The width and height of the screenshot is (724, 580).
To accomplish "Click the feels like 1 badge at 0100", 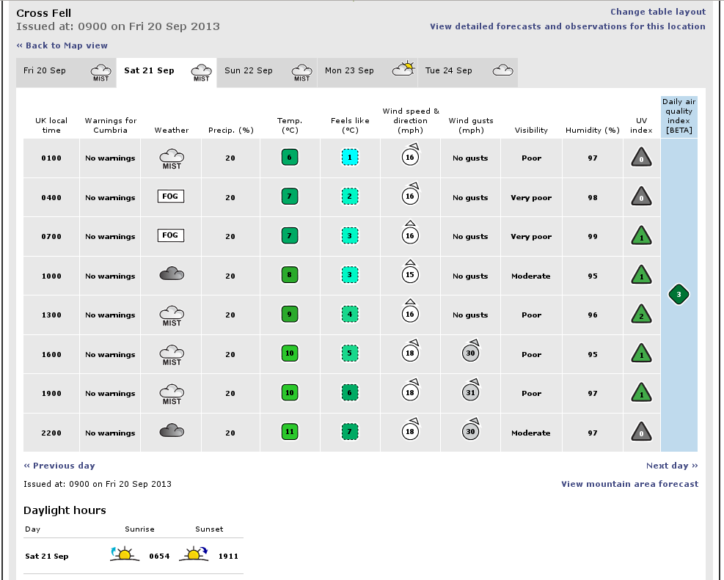I will (350, 158).
